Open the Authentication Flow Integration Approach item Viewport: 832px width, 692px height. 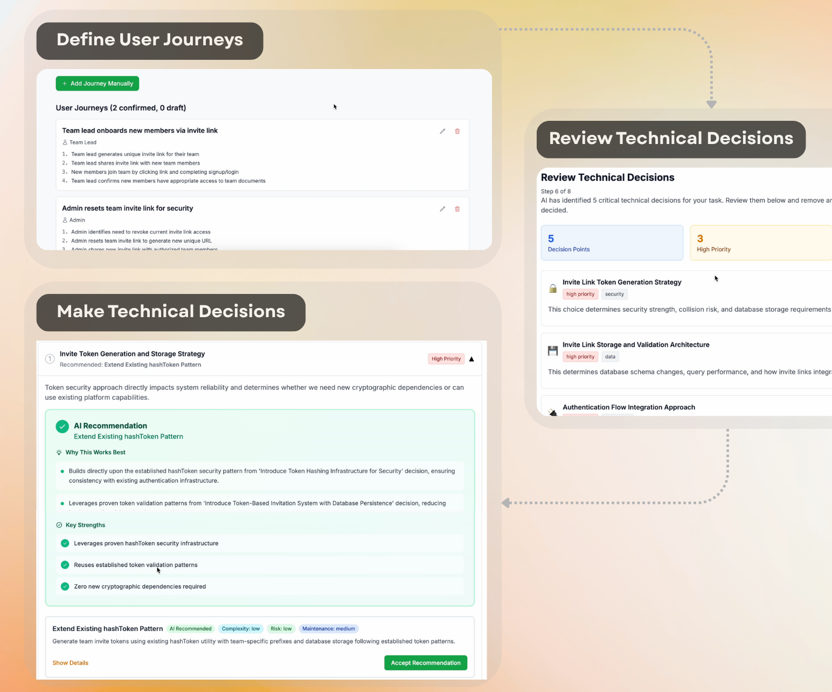point(629,407)
